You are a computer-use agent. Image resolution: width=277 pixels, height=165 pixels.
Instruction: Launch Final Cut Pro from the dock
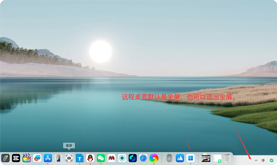click(26, 158)
